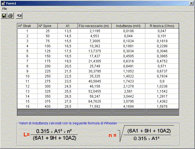
Task: Select the wire length cell 10,362
Action: pyautogui.click(x=95, y=46)
